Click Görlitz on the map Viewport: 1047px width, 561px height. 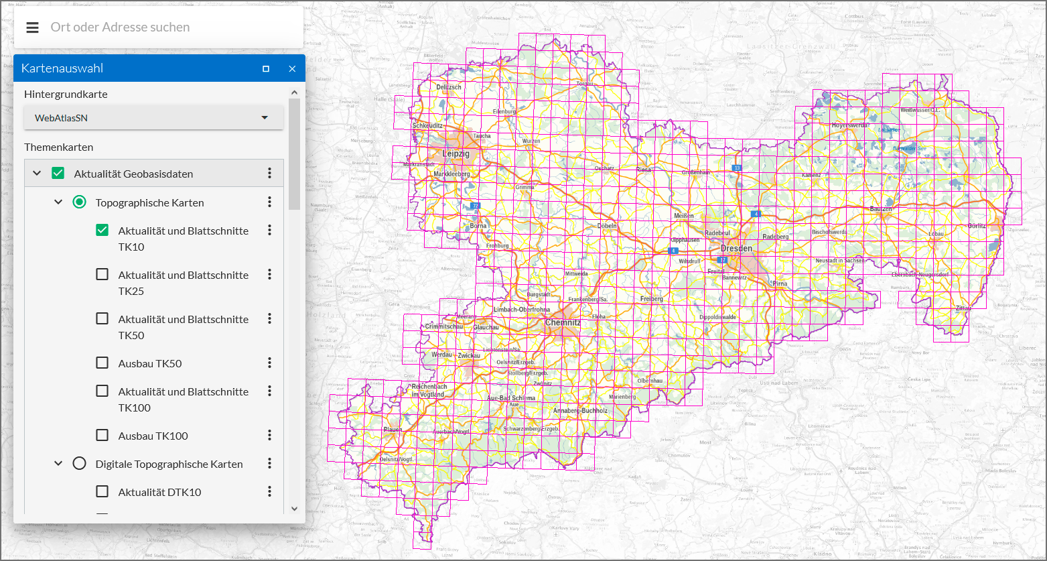coord(977,226)
